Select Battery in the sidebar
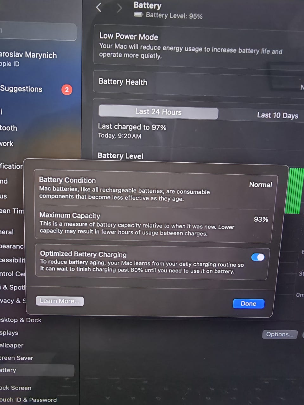The image size is (304, 405). pos(37,371)
